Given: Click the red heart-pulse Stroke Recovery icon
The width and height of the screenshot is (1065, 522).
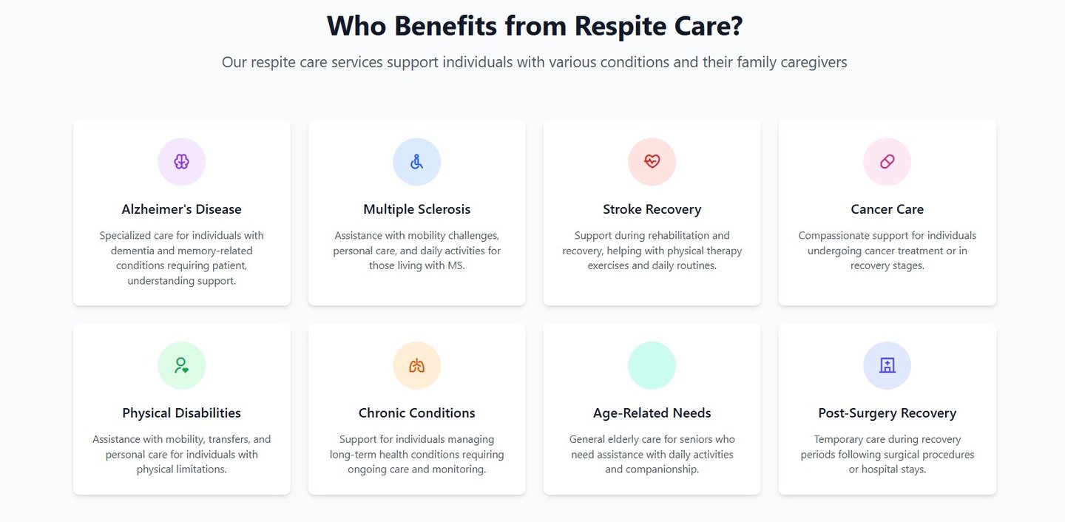Looking at the screenshot, I should [652, 162].
